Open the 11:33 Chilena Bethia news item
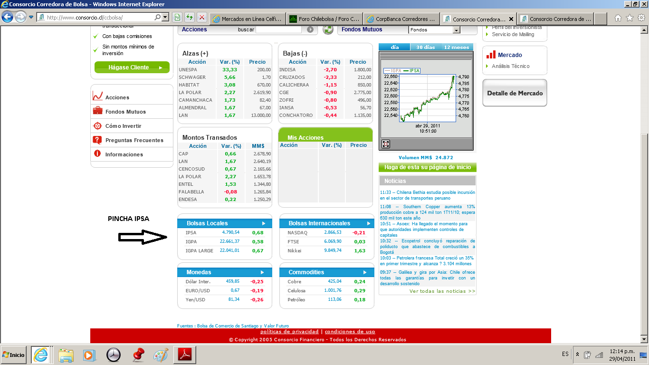The image size is (649, 365). point(428,195)
